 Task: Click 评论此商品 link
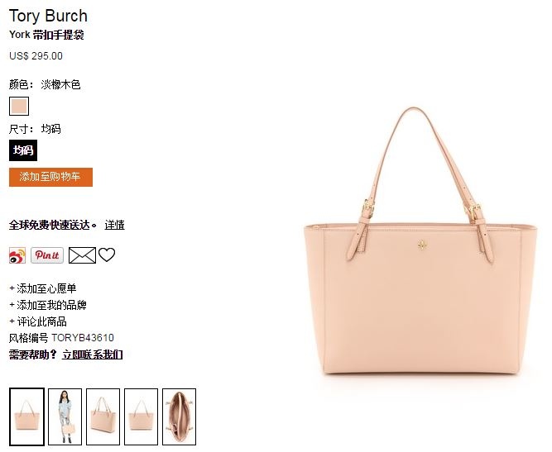[38, 321]
